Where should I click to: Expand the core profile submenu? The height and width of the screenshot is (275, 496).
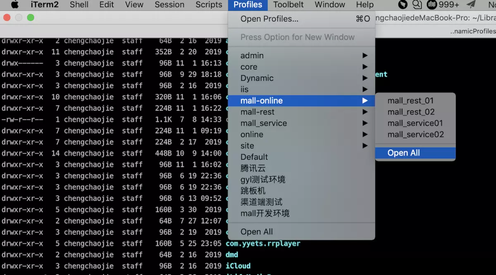[x=301, y=67]
